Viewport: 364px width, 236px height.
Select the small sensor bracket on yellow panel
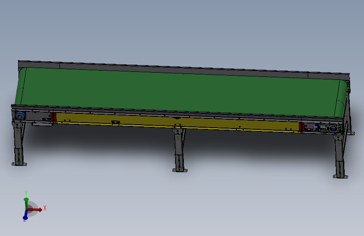pos(115,122)
